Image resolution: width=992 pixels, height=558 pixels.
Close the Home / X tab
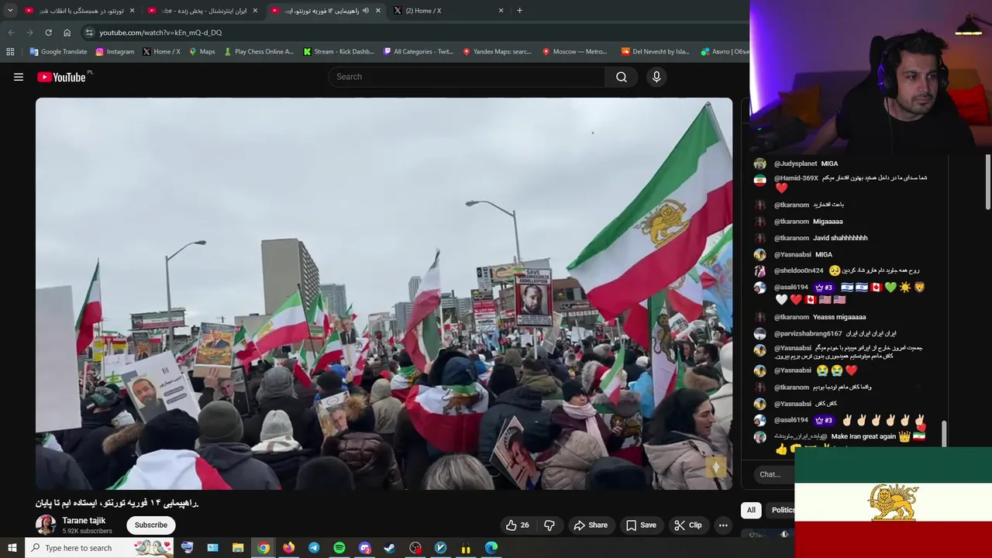pyautogui.click(x=501, y=11)
